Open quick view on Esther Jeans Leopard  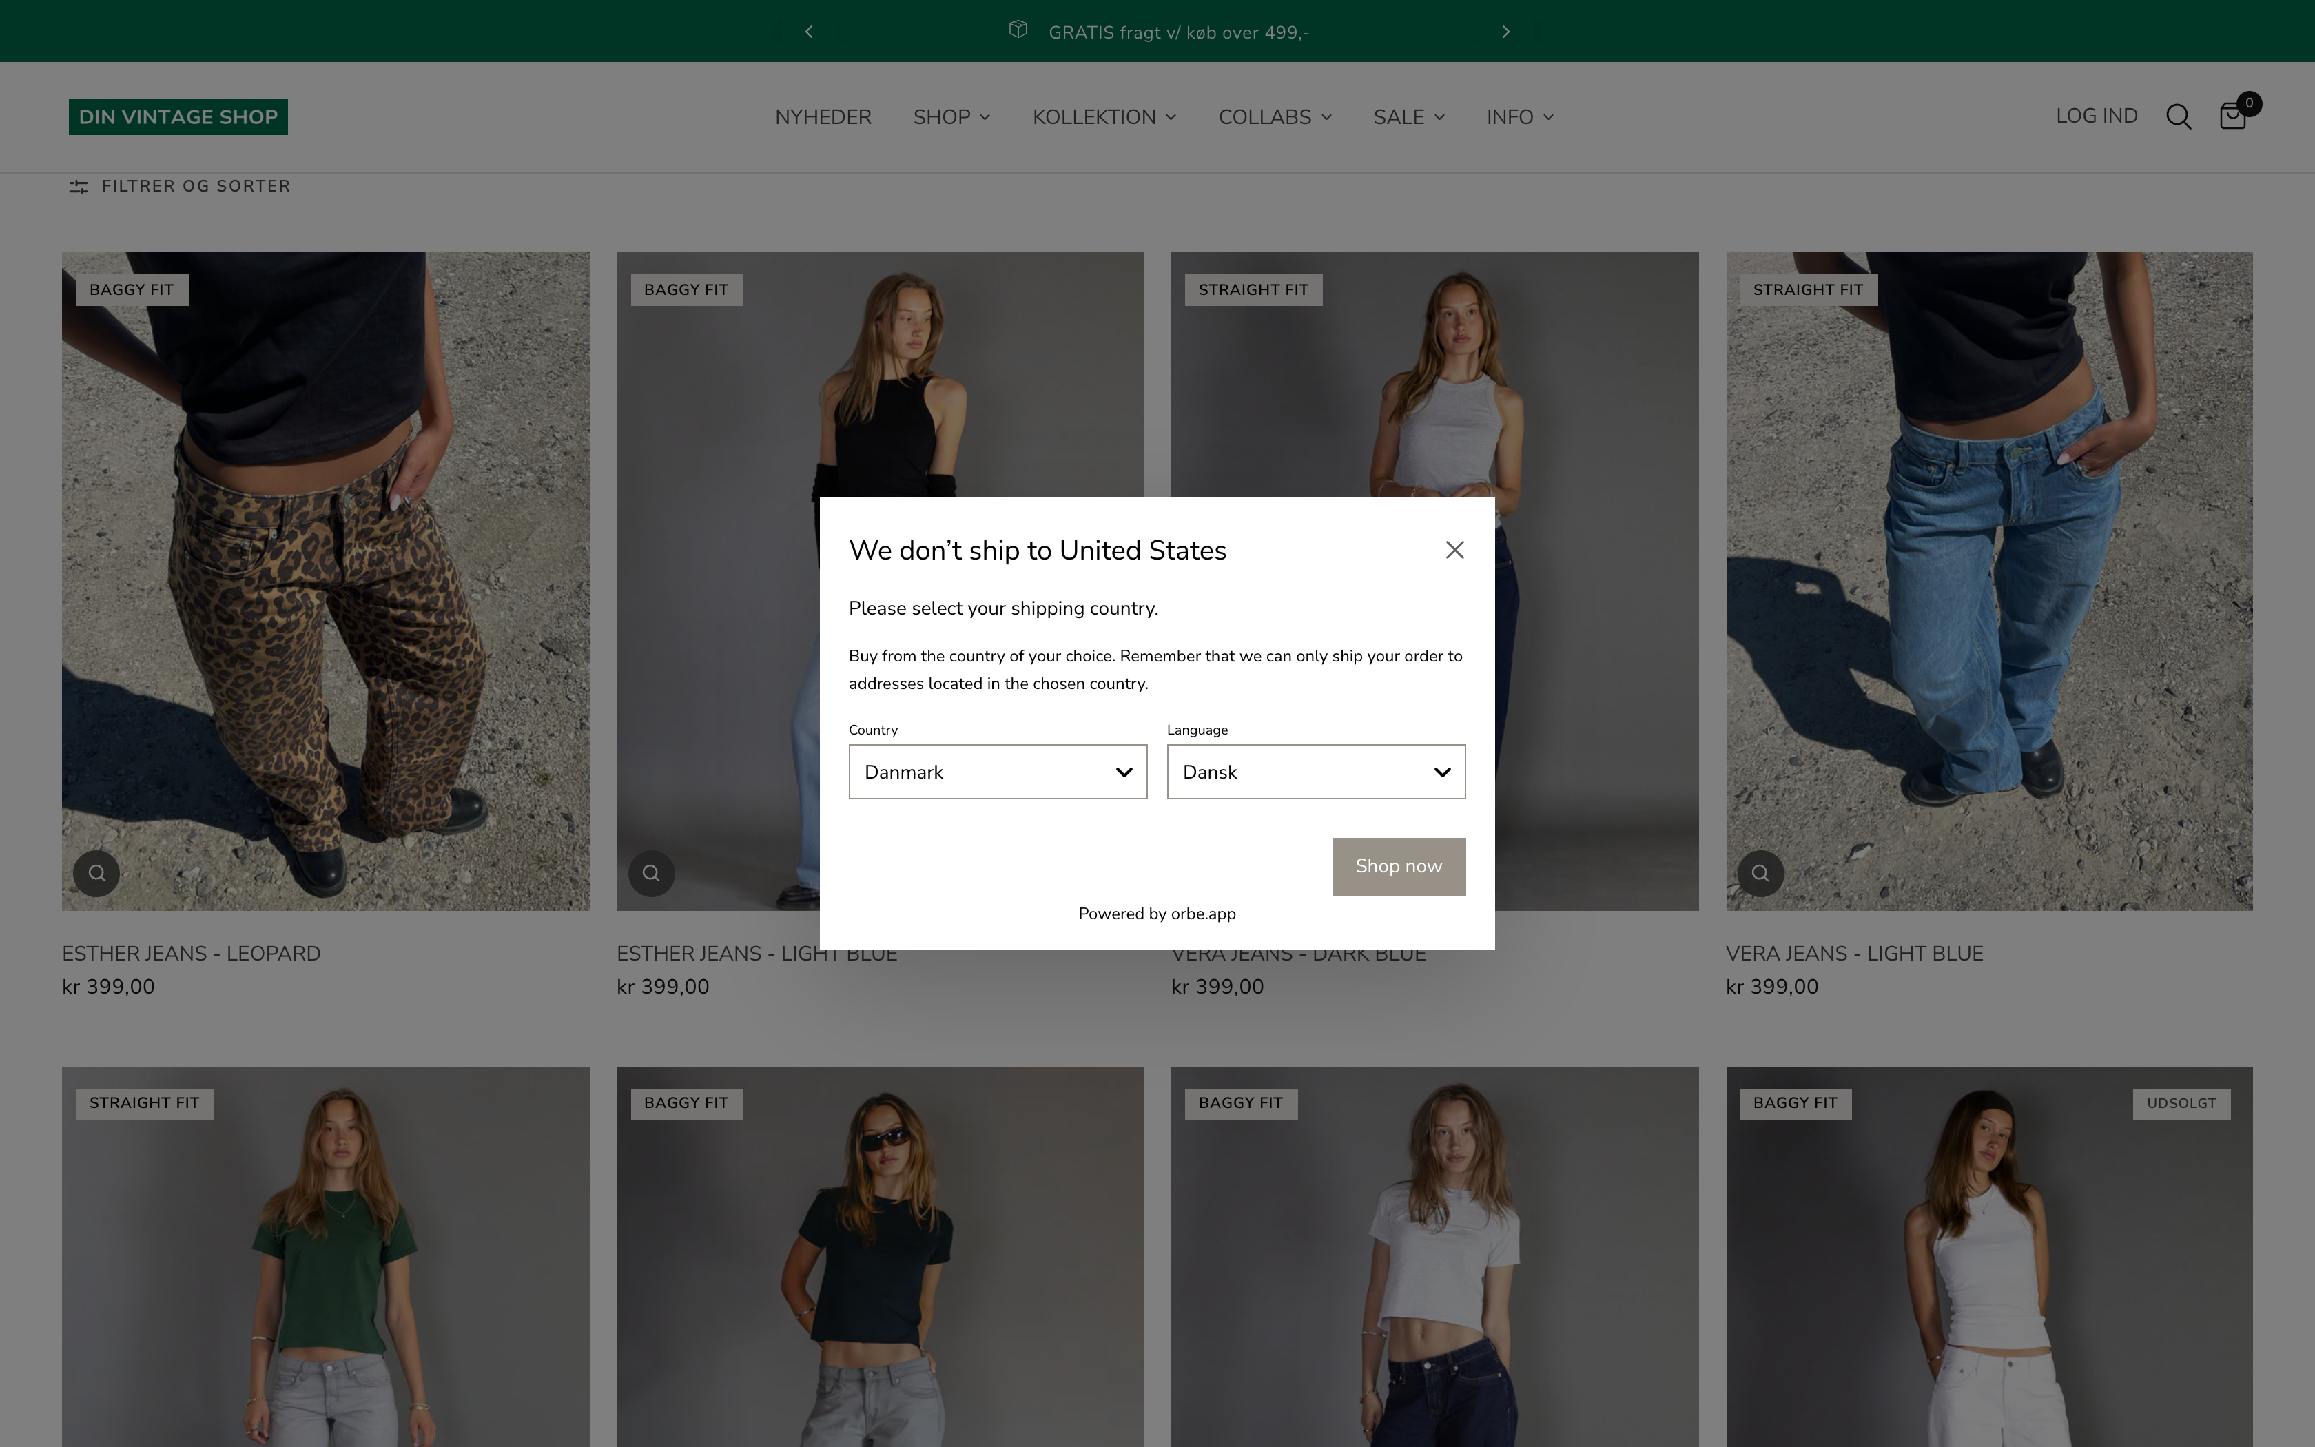96,873
